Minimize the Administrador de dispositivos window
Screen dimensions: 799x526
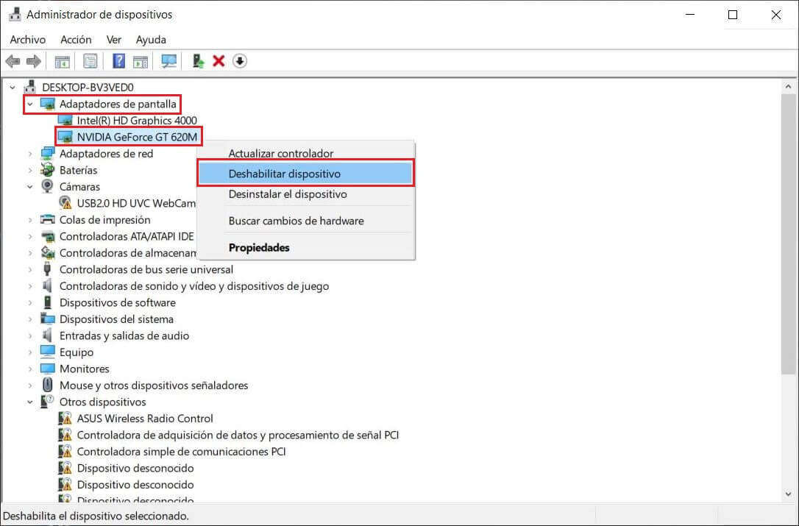coord(690,15)
